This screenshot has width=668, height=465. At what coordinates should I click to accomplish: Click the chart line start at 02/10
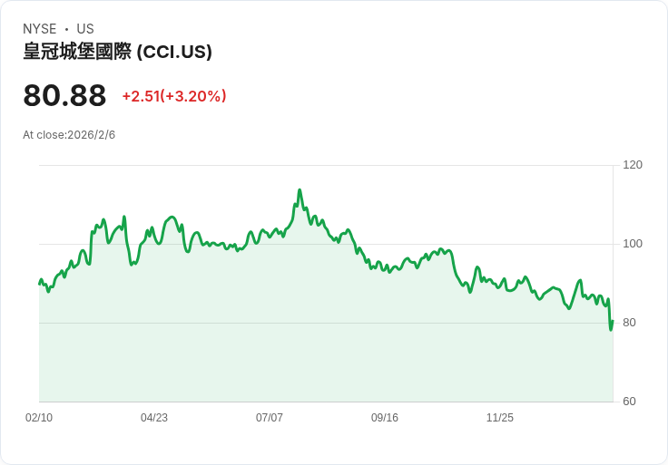point(40,284)
